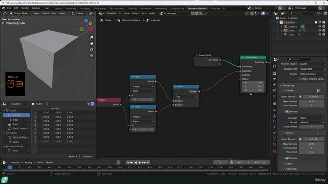Toggle Open Shading Language checkbox
The image size is (328, 184).
click(300, 79)
